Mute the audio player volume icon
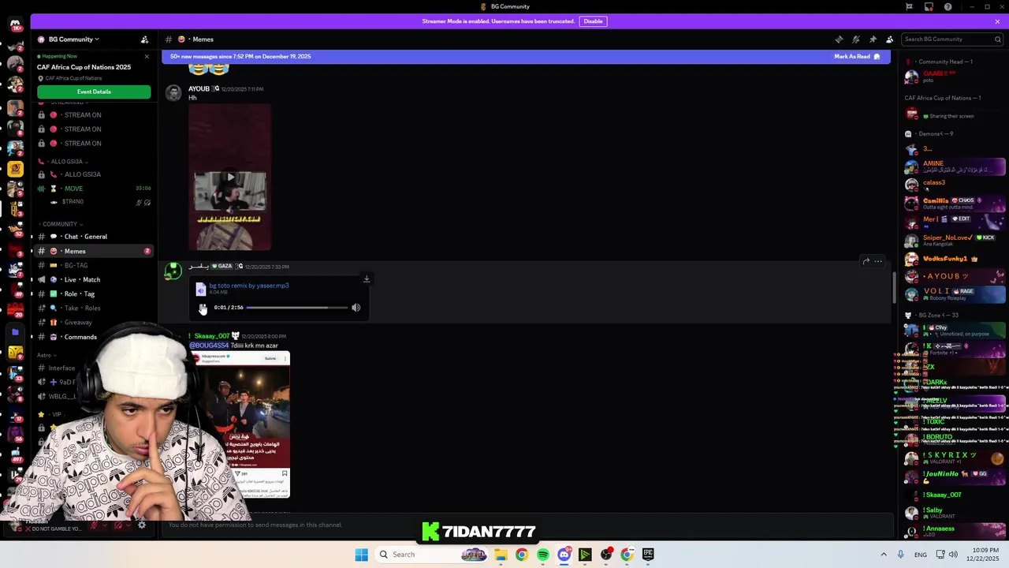Image resolution: width=1009 pixels, height=568 pixels. 356,308
